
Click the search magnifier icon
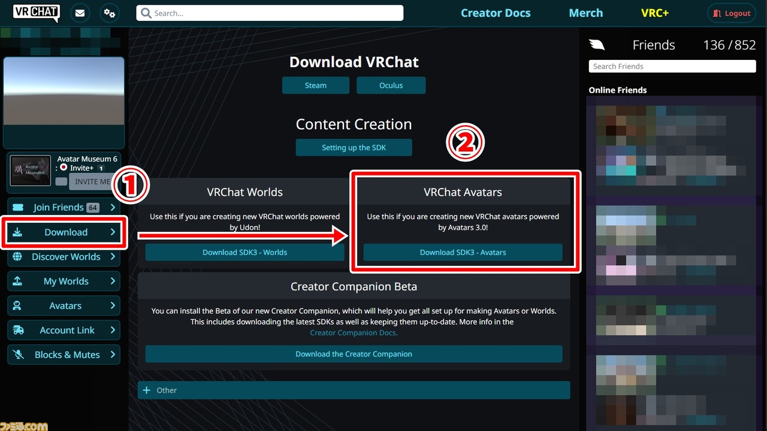click(x=146, y=13)
